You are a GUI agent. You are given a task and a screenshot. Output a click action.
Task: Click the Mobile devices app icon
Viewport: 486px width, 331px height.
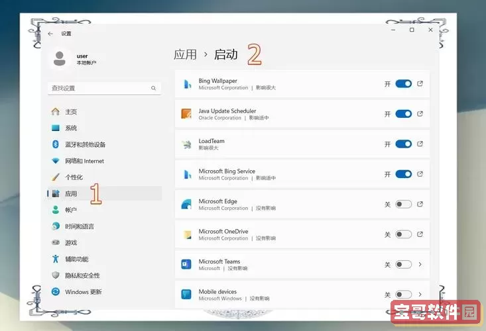186,295
